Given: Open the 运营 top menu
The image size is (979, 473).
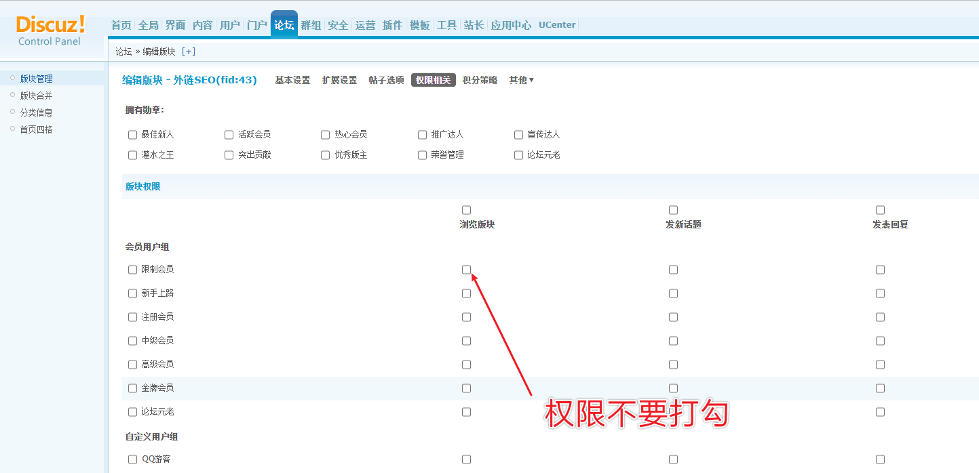Looking at the screenshot, I should (366, 25).
